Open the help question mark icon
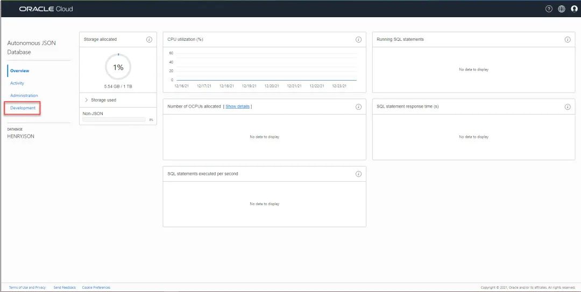Image resolution: width=581 pixels, height=292 pixels. 549,9
